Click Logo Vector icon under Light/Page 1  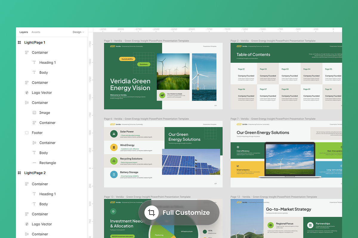(27, 93)
